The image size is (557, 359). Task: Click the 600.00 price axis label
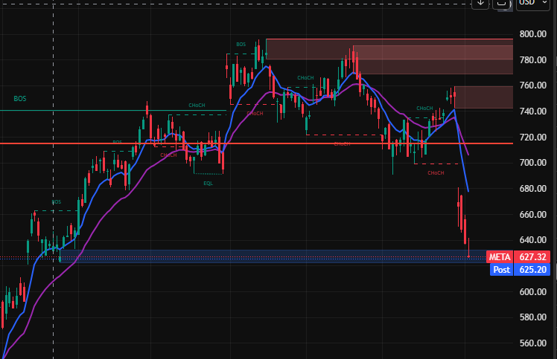[533, 292]
